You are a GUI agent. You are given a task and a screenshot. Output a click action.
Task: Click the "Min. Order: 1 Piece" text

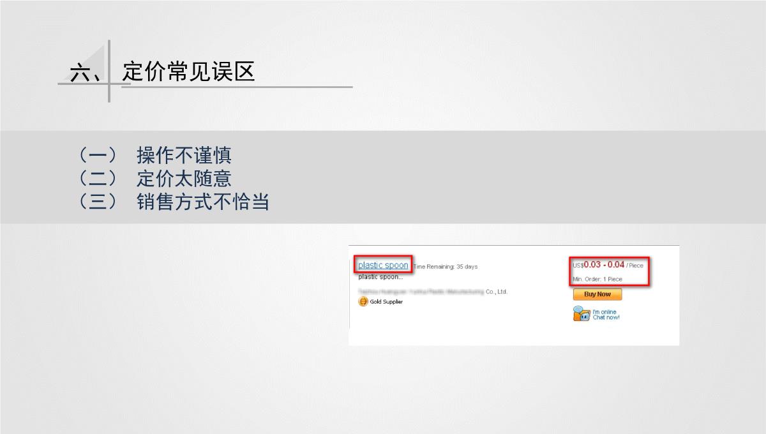pyautogui.click(x=597, y=279)
